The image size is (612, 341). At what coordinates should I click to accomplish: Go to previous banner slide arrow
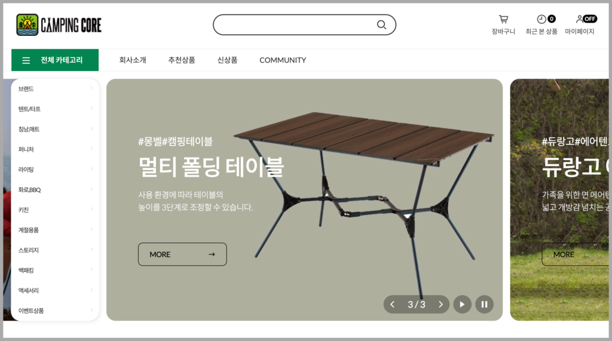(x=392, y=305)
